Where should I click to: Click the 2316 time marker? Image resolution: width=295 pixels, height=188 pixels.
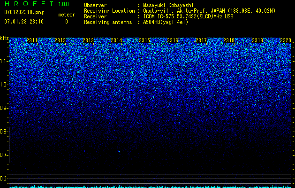point(173,40)
